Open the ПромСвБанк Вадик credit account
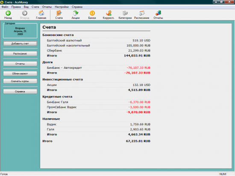 click(62, 107)
